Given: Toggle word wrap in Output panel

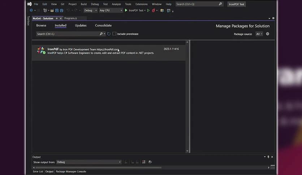Looking at the screenshot, I should 150,162.
